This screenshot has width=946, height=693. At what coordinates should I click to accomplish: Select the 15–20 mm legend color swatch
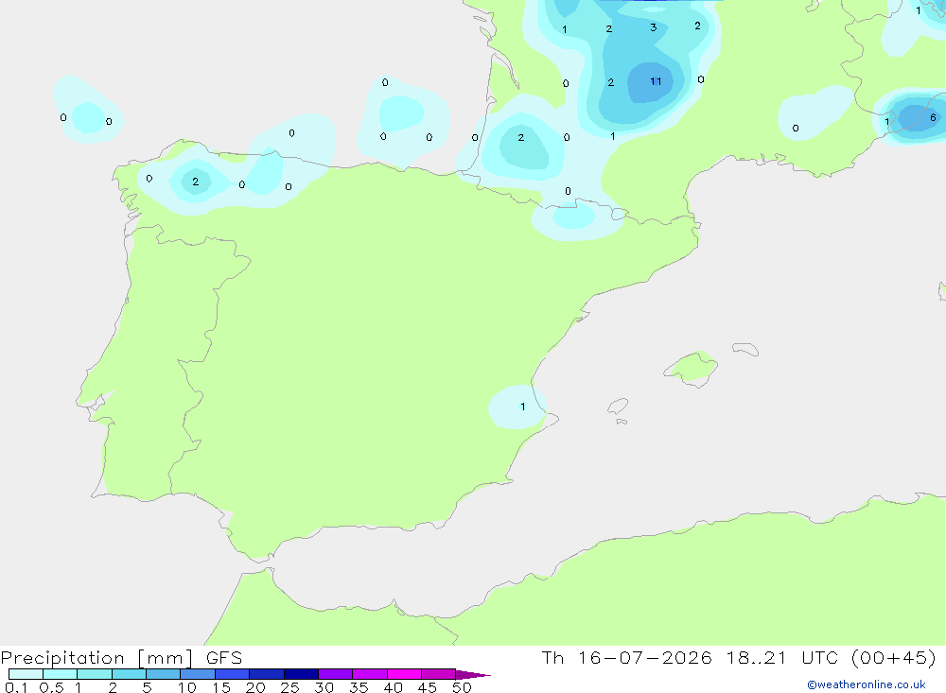click(x=233, y=674)
